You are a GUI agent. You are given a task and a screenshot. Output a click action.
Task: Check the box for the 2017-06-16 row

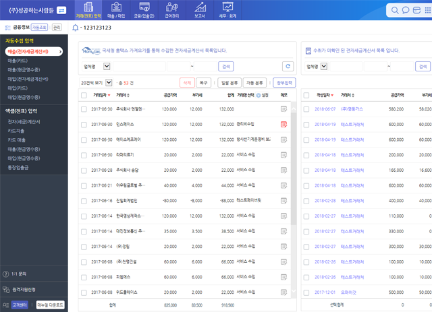[x=84, y=201]
